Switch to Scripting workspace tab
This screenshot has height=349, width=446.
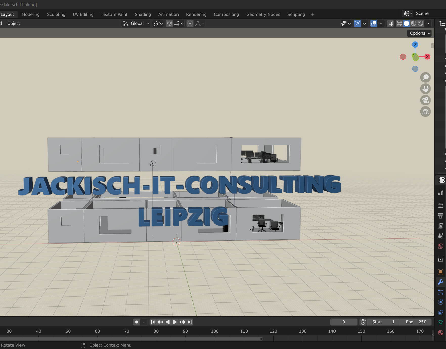(x=296, y=14)
